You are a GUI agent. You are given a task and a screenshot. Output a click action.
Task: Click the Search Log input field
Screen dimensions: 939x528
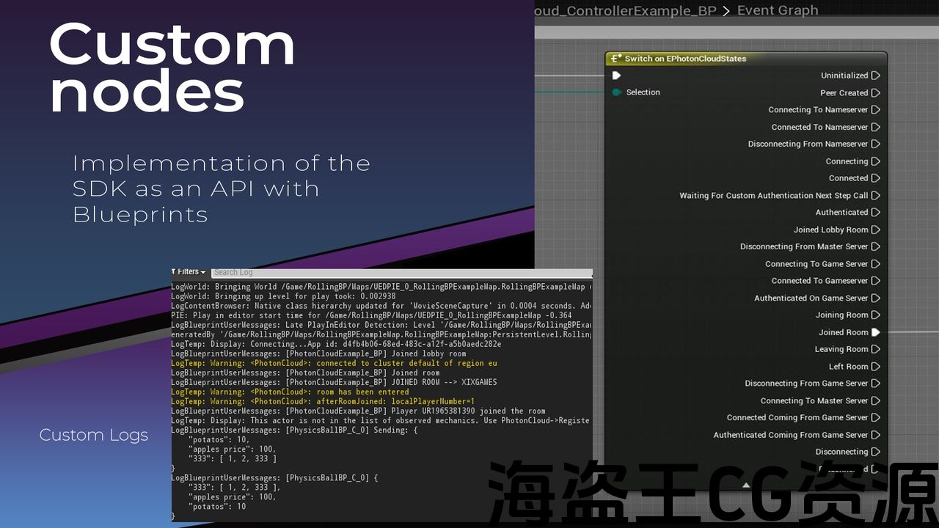(400, 273)
